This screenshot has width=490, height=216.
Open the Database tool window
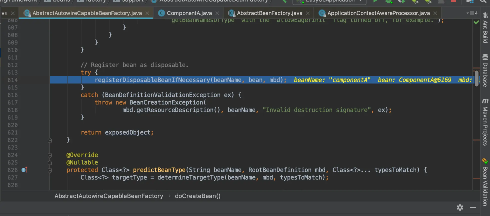(485, 70)
